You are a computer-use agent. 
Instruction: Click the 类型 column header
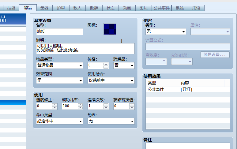point(163,83)
